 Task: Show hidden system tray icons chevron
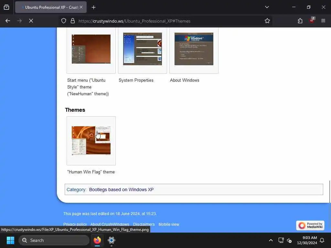pos(271,240)
